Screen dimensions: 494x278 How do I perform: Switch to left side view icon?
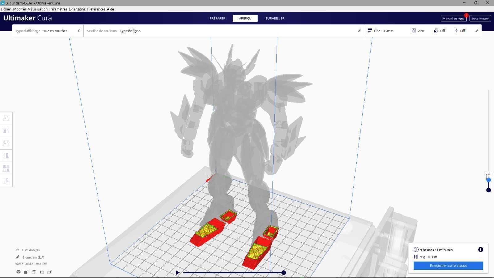pyautogui.click(x=42, y=272)
